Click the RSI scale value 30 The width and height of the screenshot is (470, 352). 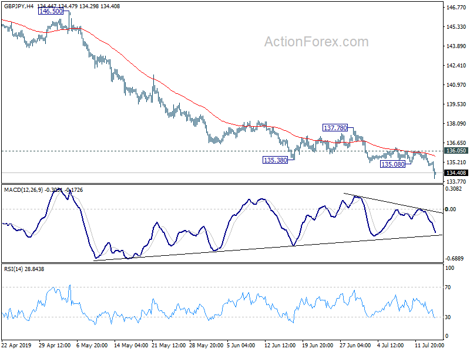pos(448,317)
